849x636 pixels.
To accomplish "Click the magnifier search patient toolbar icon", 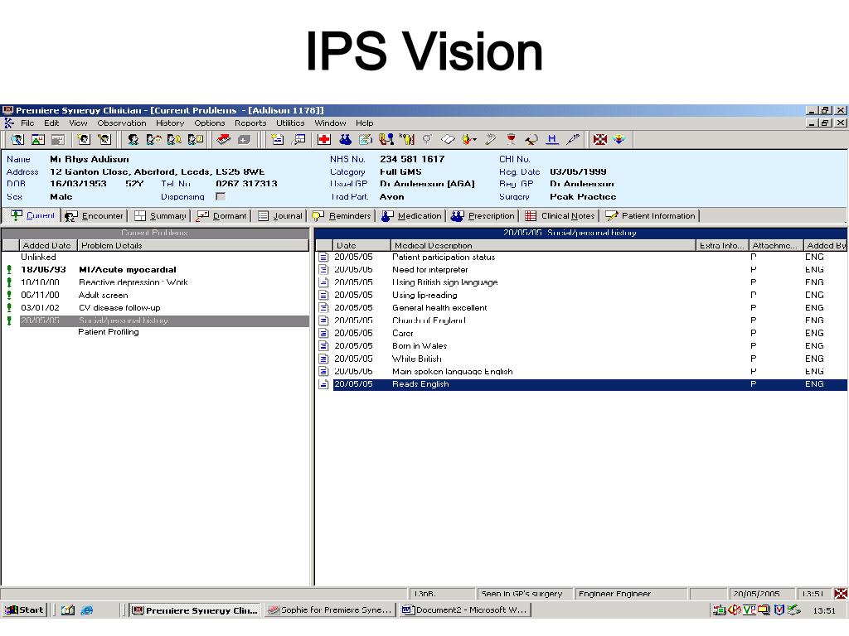I will point(17,139).
